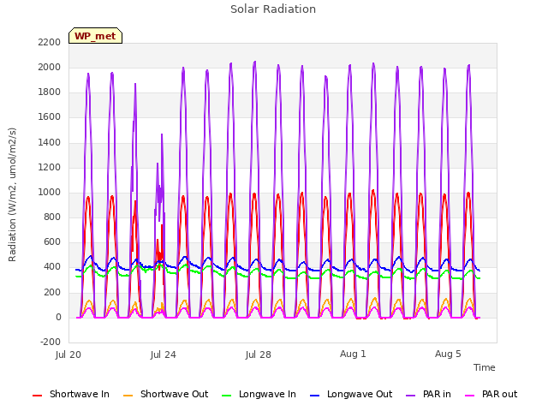Click the green Longwave In legend swatch
The image size is (548, 411).
click(227, 396)
